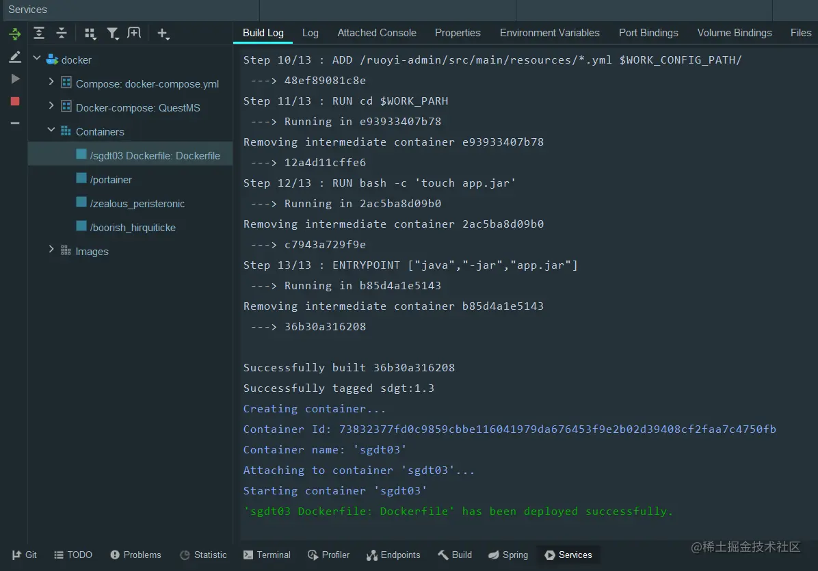Open the Port Bindings tab
This screenshot has width=818, height=571.
[648, 33]
